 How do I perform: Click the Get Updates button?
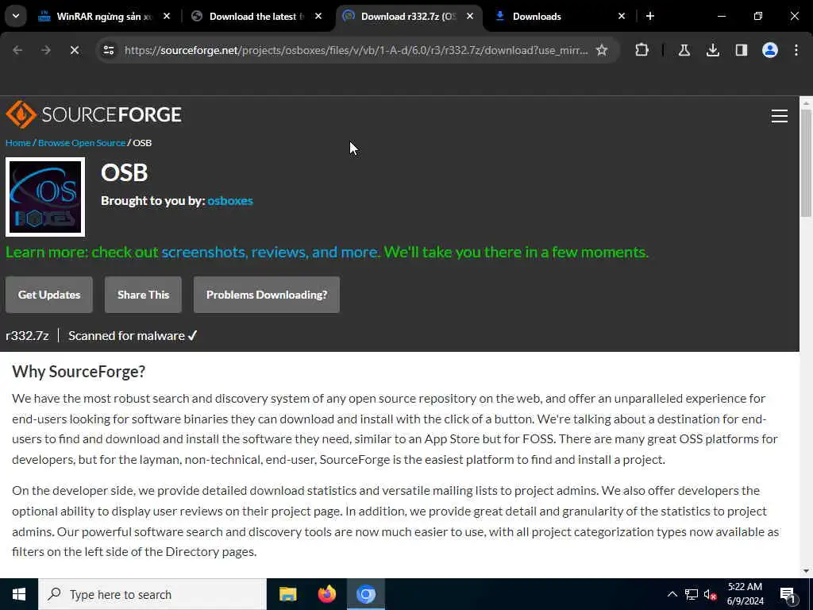pos(49,295)
